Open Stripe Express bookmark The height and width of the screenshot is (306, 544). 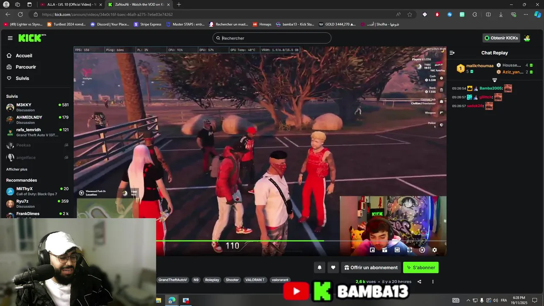point(147,24)
